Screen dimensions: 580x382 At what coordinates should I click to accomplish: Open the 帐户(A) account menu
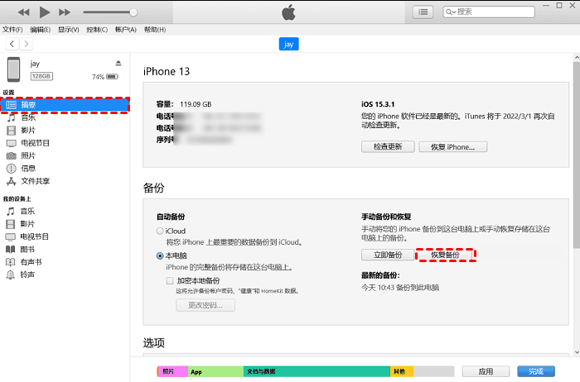[x=125, y=29]
